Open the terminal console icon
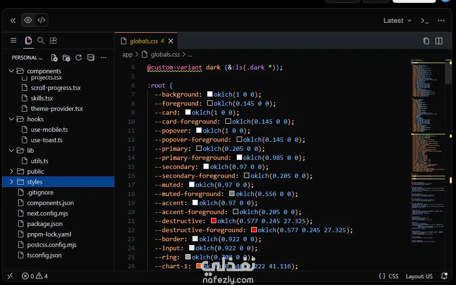 [425, 20]
